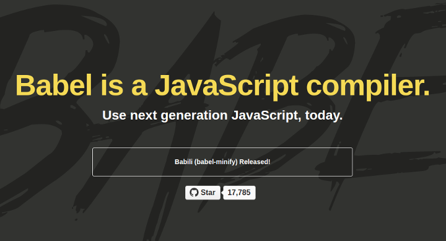
Task: Click the word "generation" in the subtitle
Action: coord(194,115)
